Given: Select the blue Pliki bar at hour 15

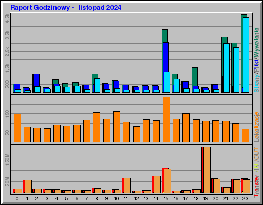Looking at the screenshot, I should pos(166,57).
